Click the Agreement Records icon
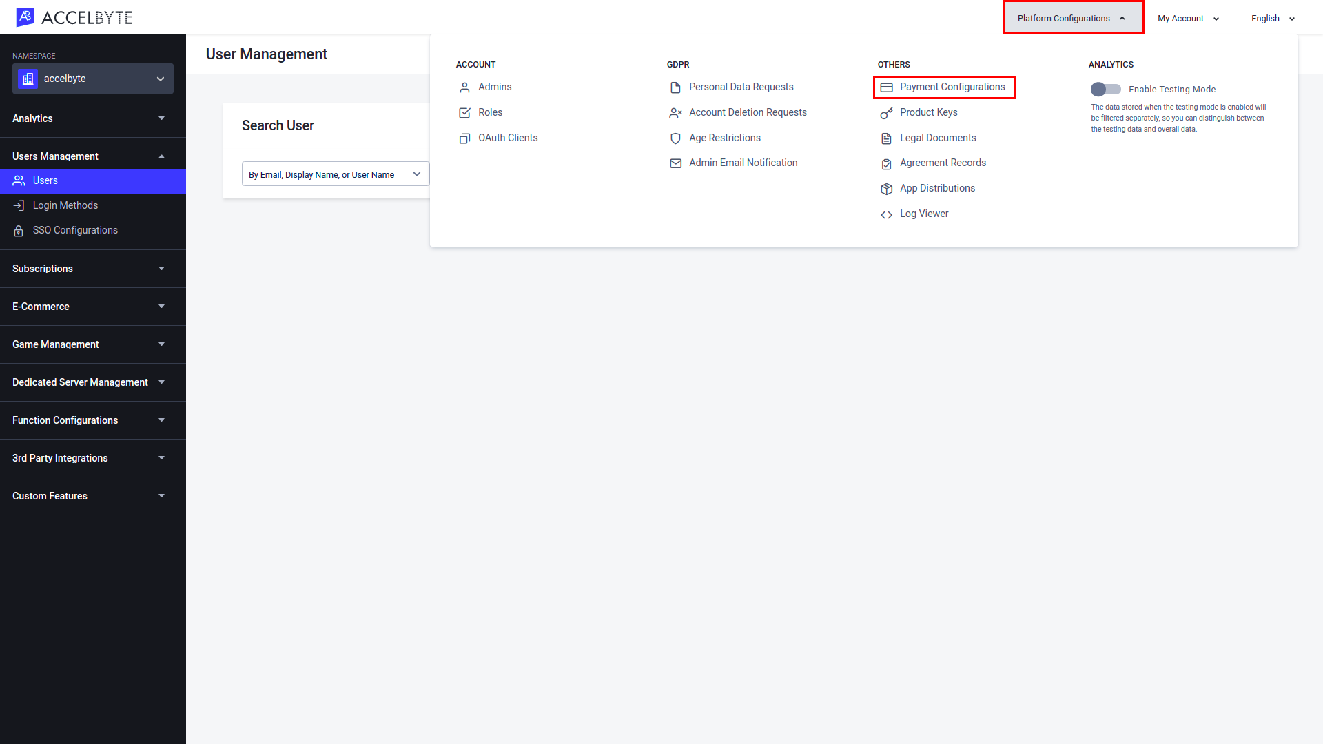Image resolution: width=1323 pixels, height=744 pixels. (x=886, y=163)
